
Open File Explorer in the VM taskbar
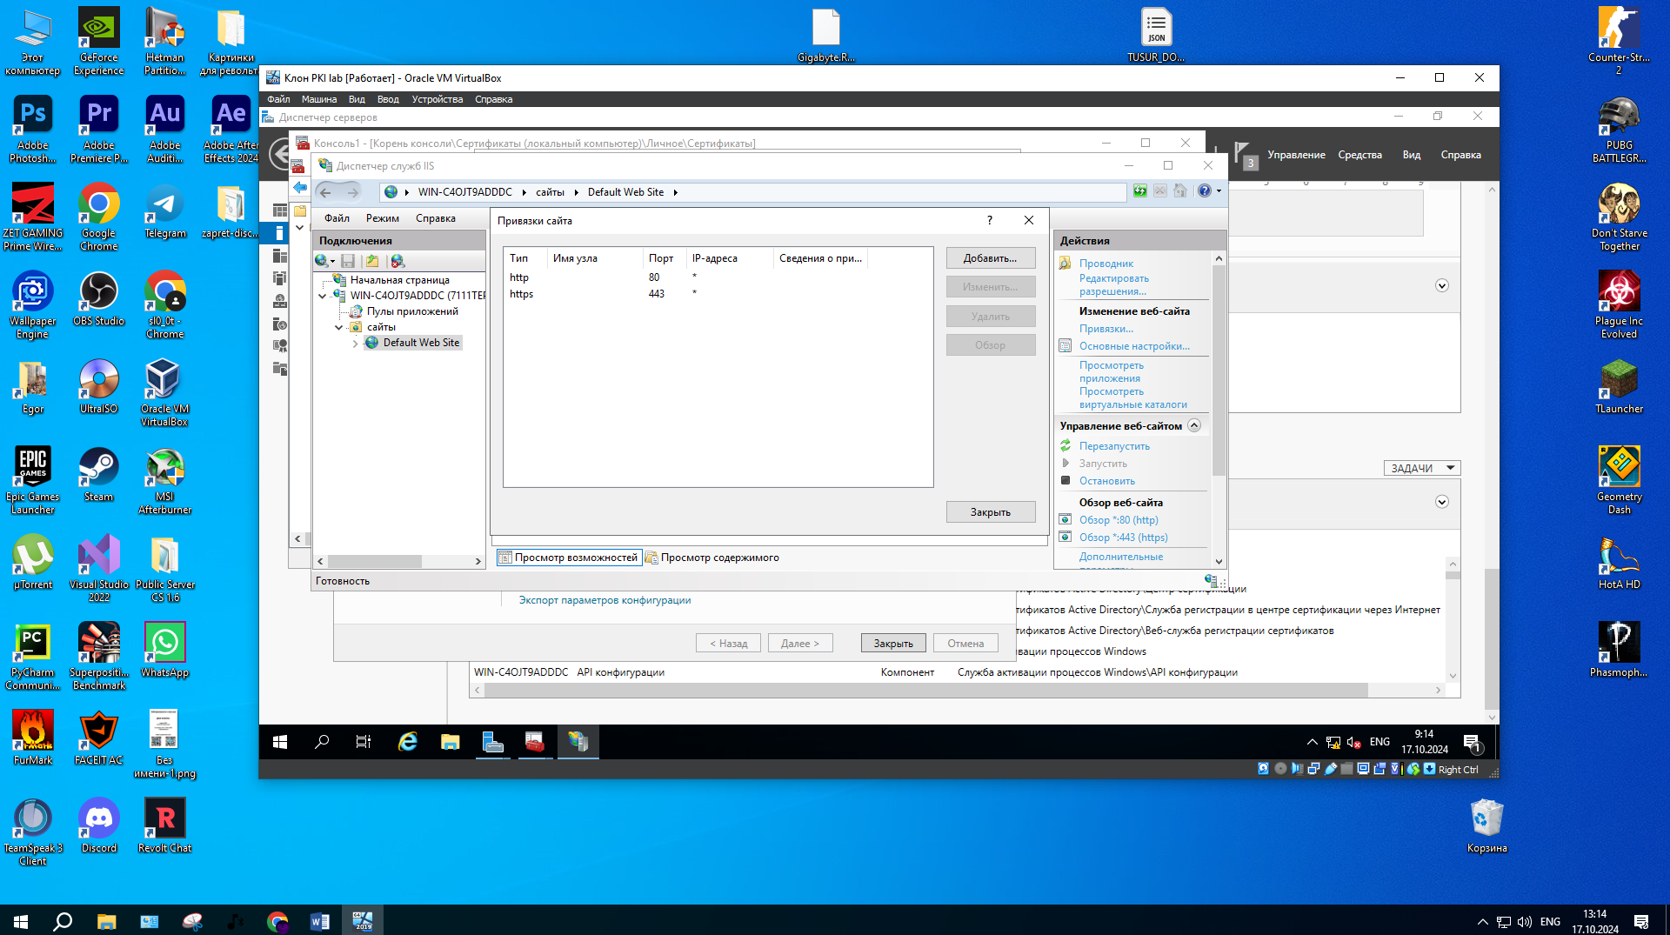click(450, 742)
